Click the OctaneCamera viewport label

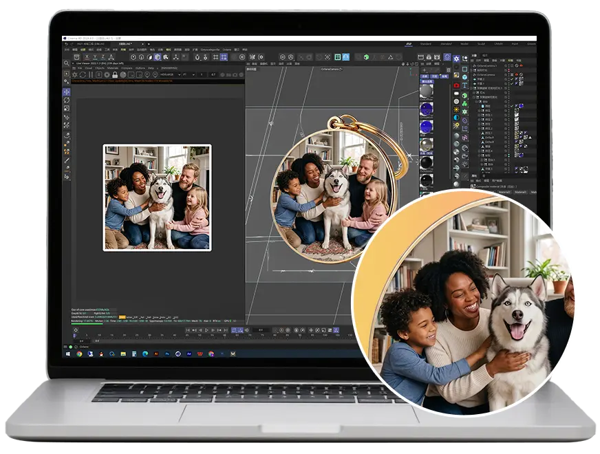(x=332, y=69)
